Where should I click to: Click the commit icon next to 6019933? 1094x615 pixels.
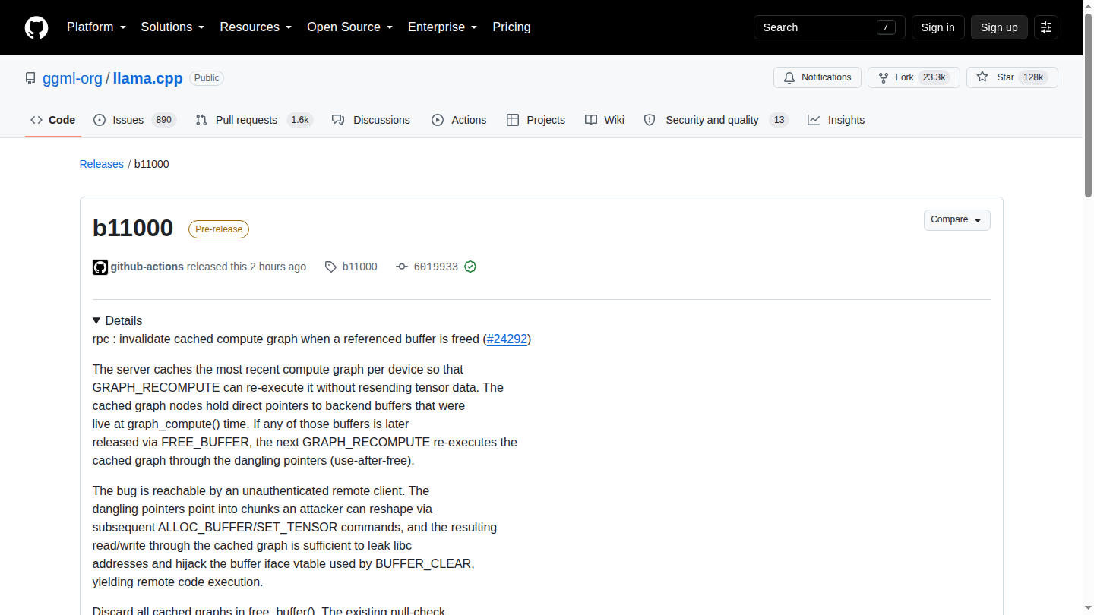pos(402,266)
